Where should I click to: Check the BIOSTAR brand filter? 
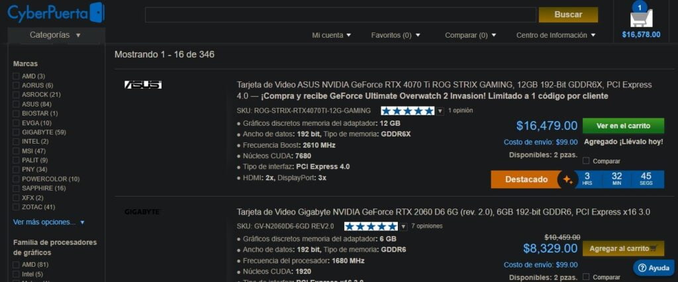click(x=16, y=113)
